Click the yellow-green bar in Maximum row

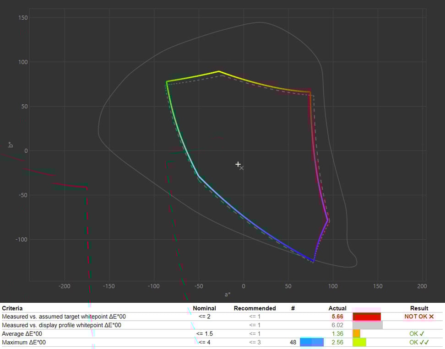tap(359, 342)
